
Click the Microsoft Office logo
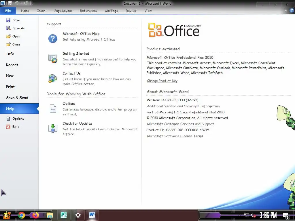pyautogui.click(x=174, y=30)
